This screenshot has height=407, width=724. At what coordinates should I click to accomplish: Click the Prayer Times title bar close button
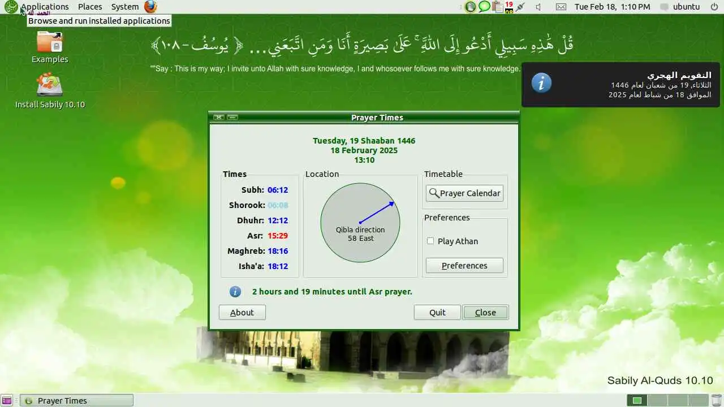click(218, 118)
